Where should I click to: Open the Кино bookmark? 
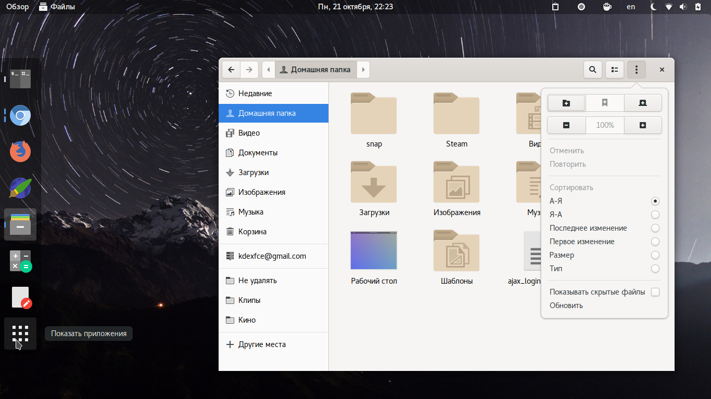pyautogui.click(x=273, y=320)
